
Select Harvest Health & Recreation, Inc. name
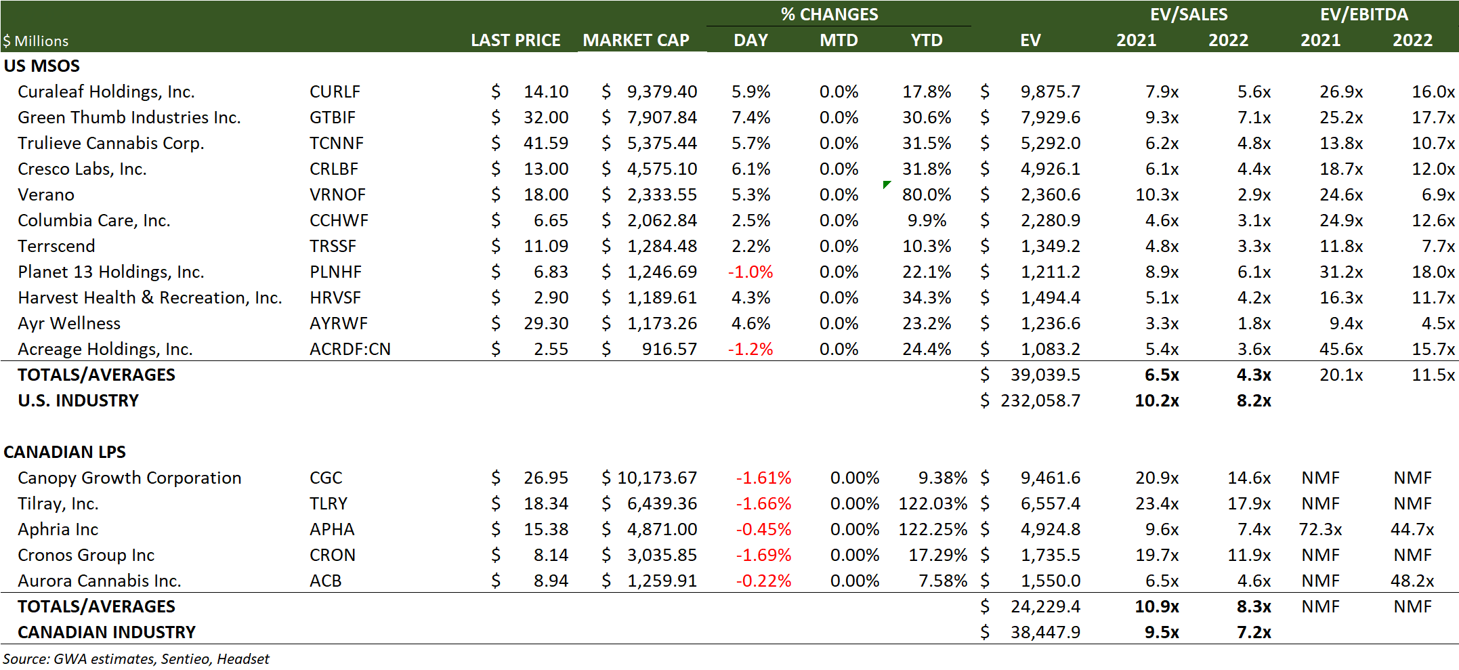point(150,297)
